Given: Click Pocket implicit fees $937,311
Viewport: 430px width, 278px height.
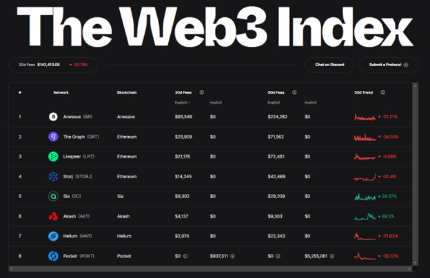Looking at the screenshot, I should pos(219,256).
